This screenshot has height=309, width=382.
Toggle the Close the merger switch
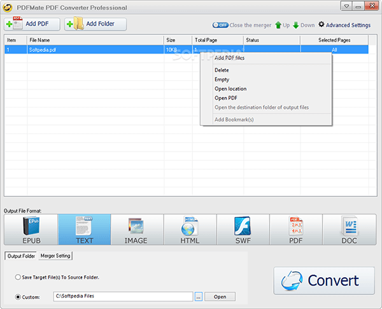(x=220, y=25)
